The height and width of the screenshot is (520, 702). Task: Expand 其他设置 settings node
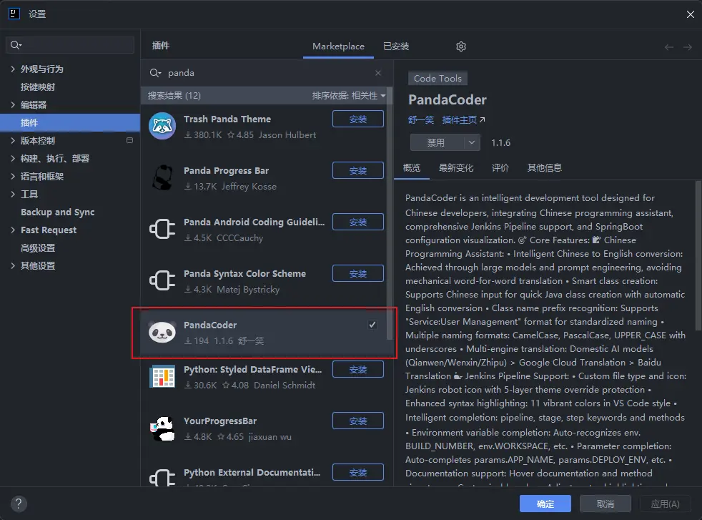click(13, 266)
